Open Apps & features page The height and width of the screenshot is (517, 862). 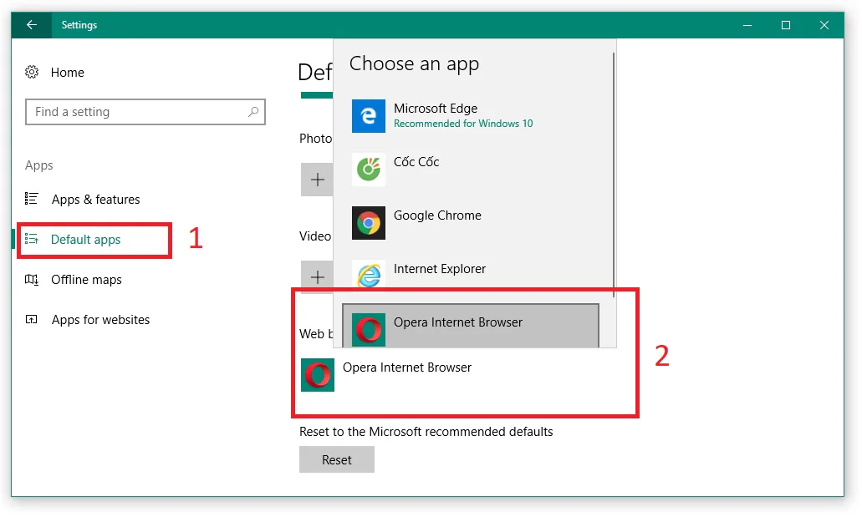coord(95,200)
